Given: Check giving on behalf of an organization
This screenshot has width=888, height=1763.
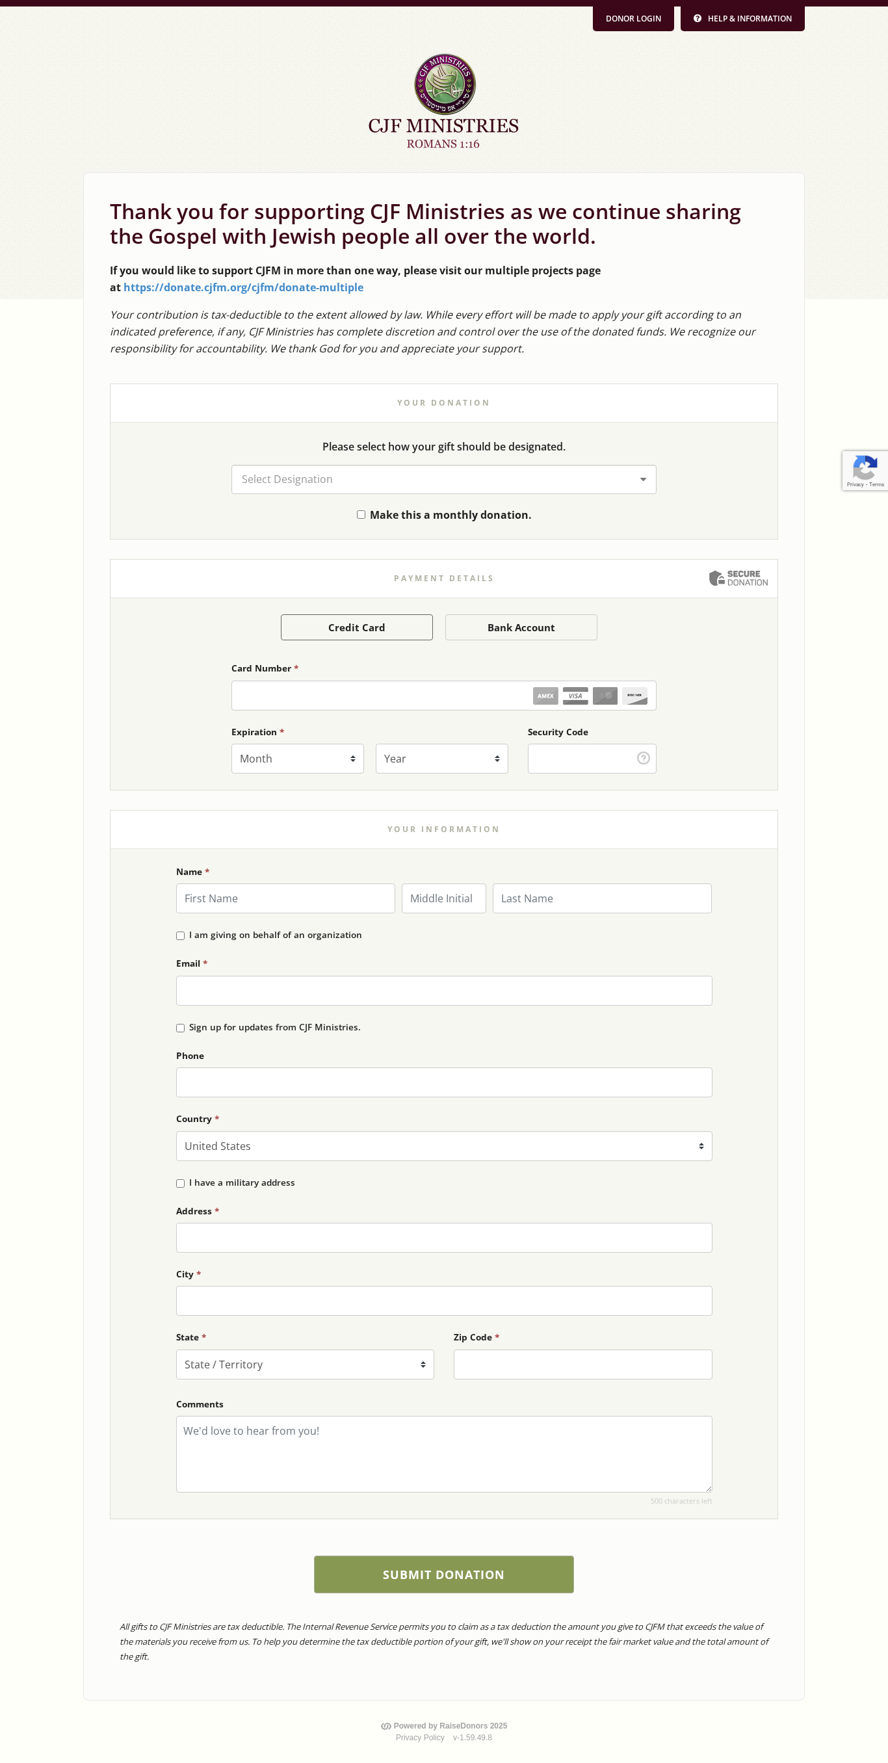Looking at the screenshot, I should 180,935.
